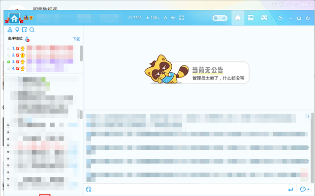Open the channel home avatar icon with red ribbon
This screenshot has width=315, height=196.
pyautogui.click(x=14, y=18)
